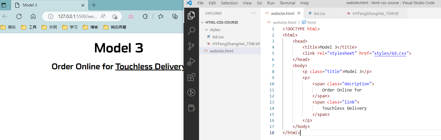
Task: Open the Favorites list icon
Action: click(x=161, y=16)
